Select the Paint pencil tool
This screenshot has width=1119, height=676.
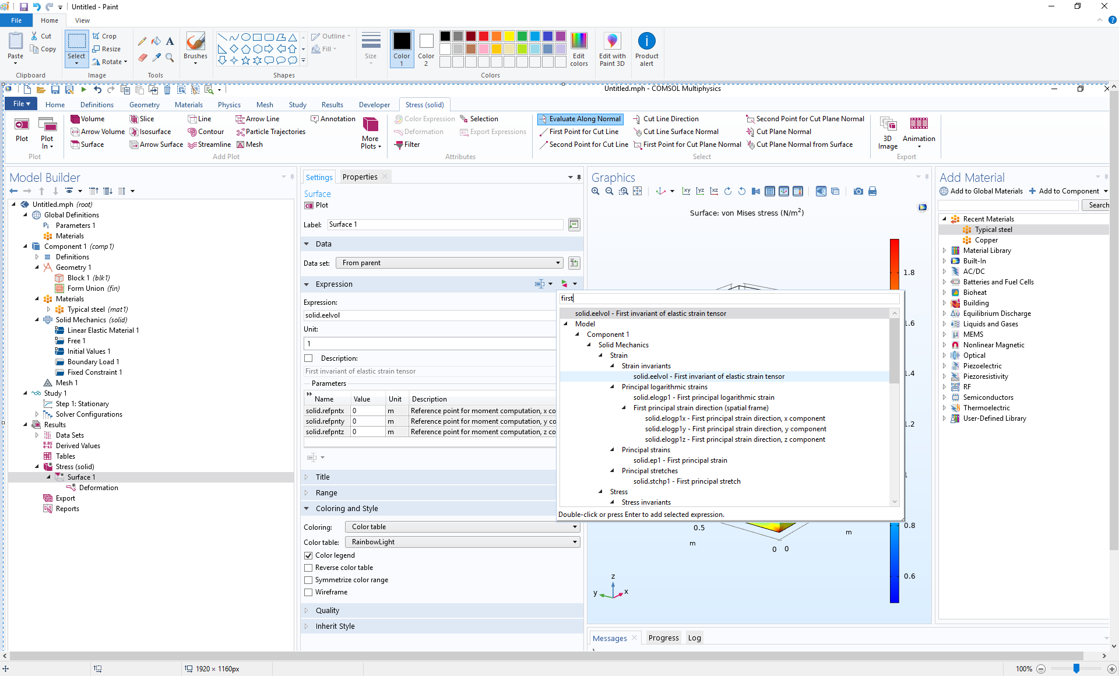click(142, 41)
